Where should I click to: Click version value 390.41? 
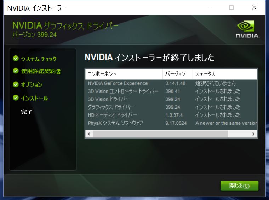[x=173, y=91]
